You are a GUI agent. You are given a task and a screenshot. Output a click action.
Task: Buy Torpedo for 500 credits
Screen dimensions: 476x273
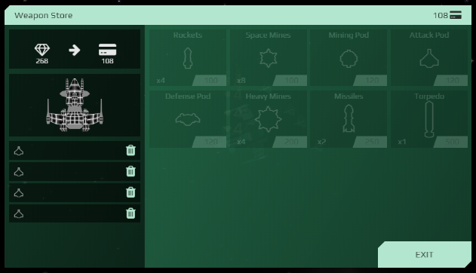click(451, 142)
